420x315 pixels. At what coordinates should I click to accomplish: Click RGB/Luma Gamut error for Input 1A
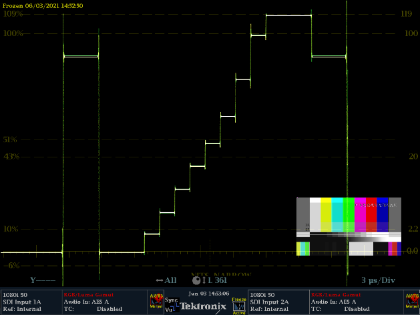[89, 295]
